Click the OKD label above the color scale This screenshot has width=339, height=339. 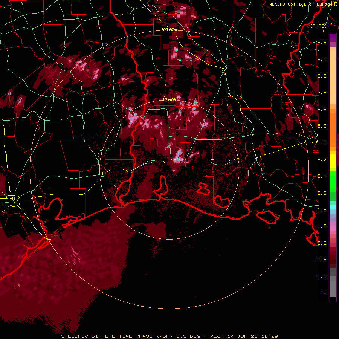pyautogui.click(x=331, y=23)
